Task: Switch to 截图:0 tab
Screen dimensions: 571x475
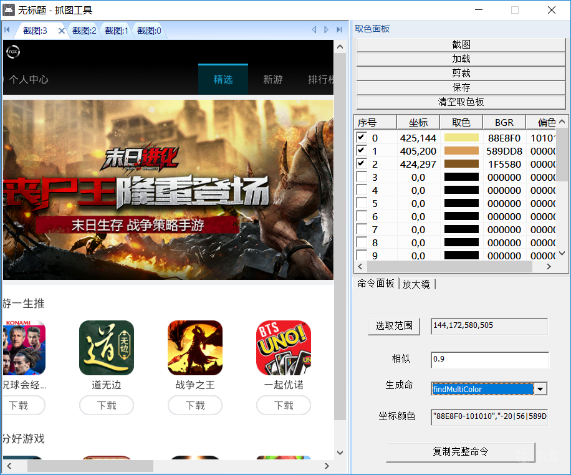Action: point(149,31)
